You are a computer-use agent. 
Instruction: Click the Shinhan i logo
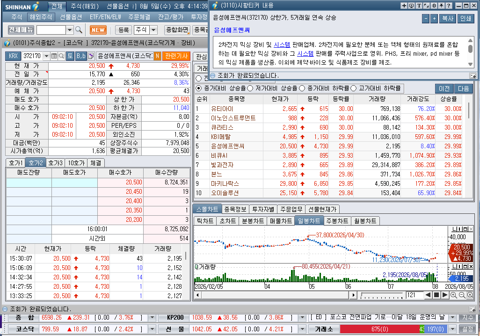point(36,7)
